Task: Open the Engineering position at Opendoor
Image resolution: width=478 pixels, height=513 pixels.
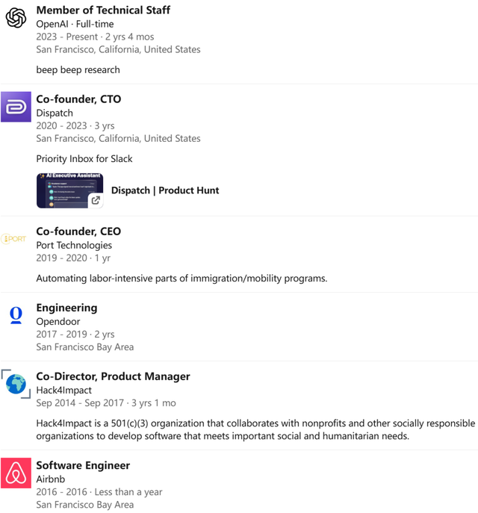Action: (66, 308)
